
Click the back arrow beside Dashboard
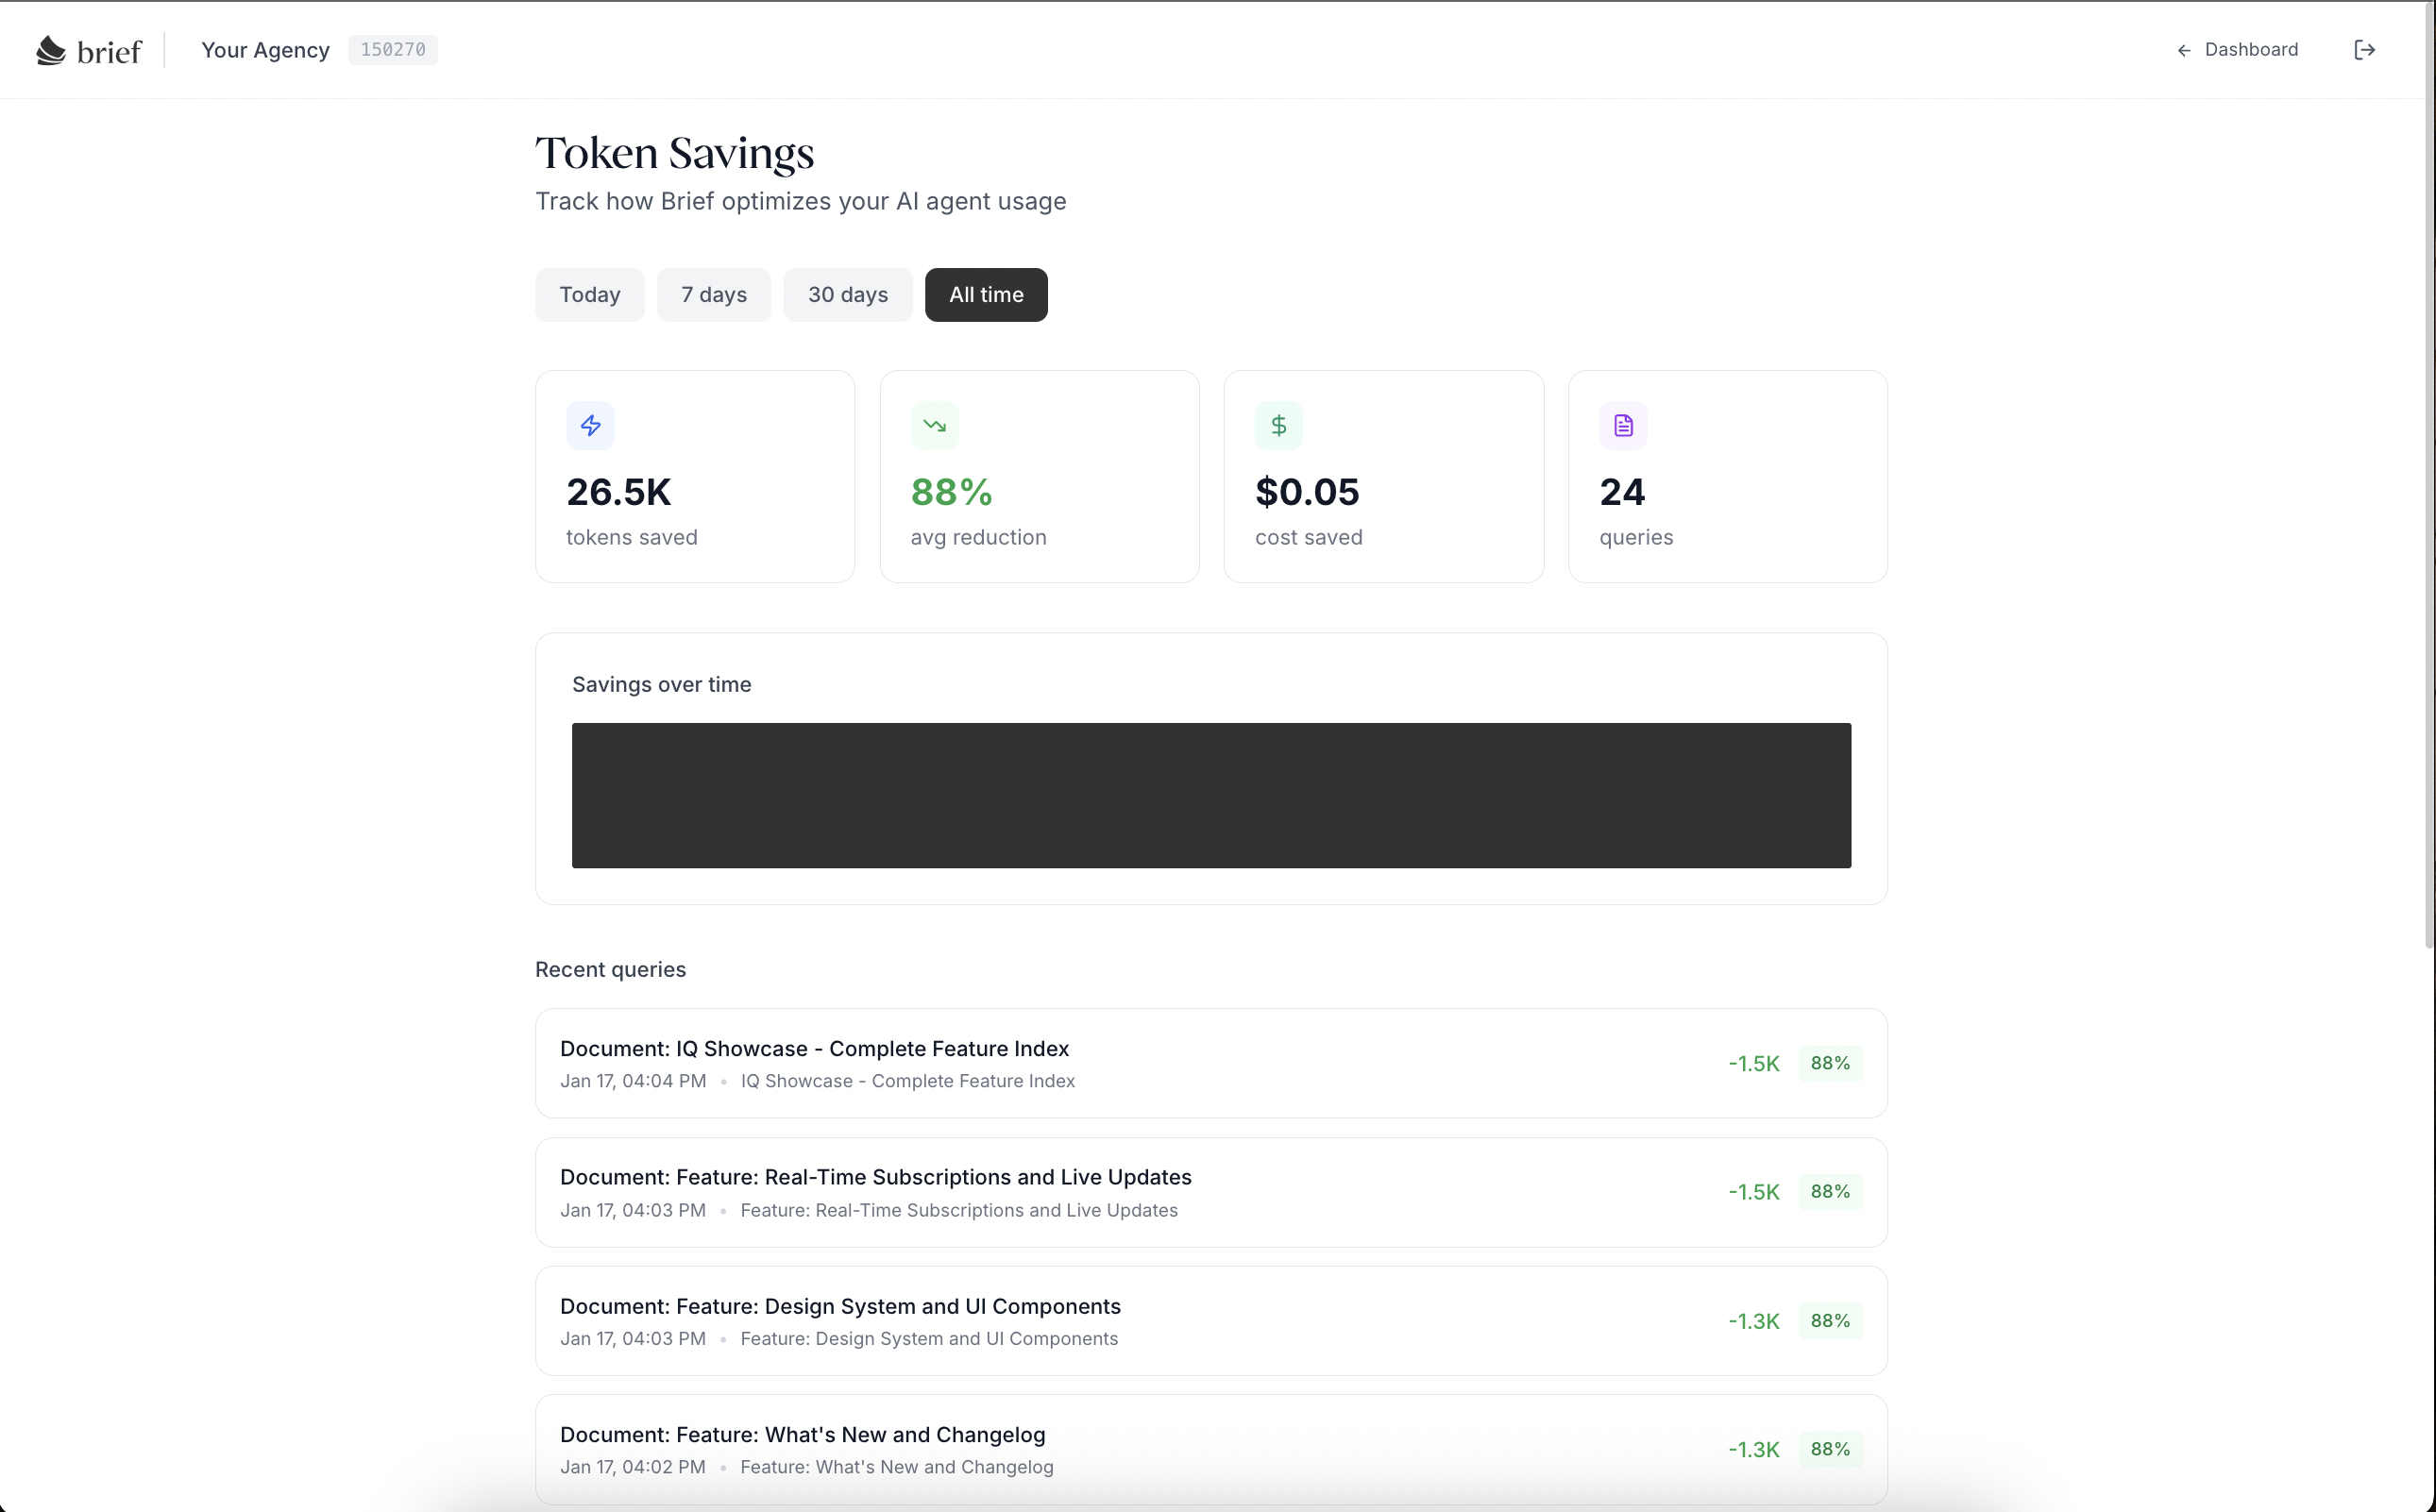coord(2184,50)
